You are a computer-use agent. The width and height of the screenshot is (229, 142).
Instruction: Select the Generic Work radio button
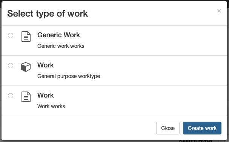pos(11,35)
